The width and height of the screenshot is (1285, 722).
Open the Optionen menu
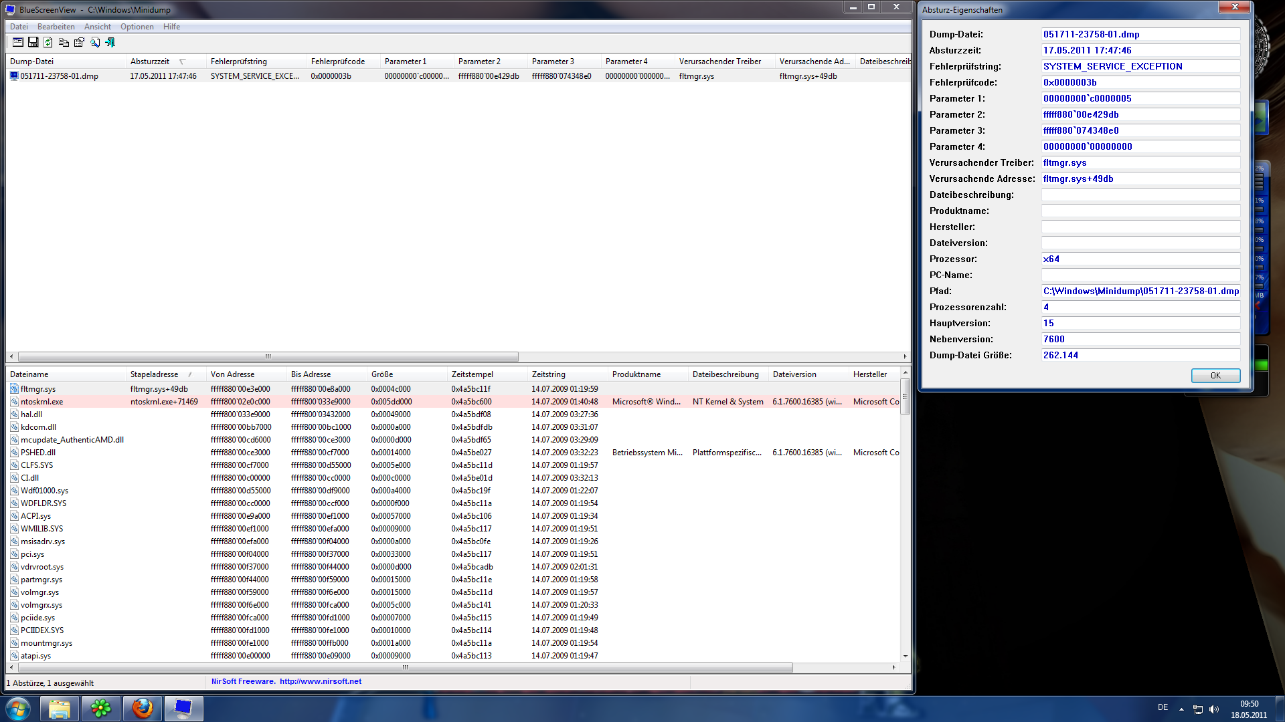coord(137,27)
